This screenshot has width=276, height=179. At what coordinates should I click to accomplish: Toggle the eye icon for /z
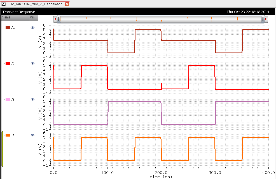click(x=32, y=135)
